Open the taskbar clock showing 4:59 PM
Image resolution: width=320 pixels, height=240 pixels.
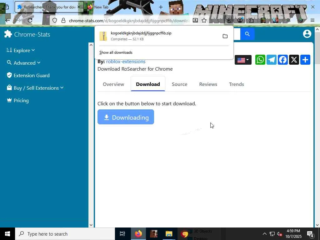[x=293, y=234]
